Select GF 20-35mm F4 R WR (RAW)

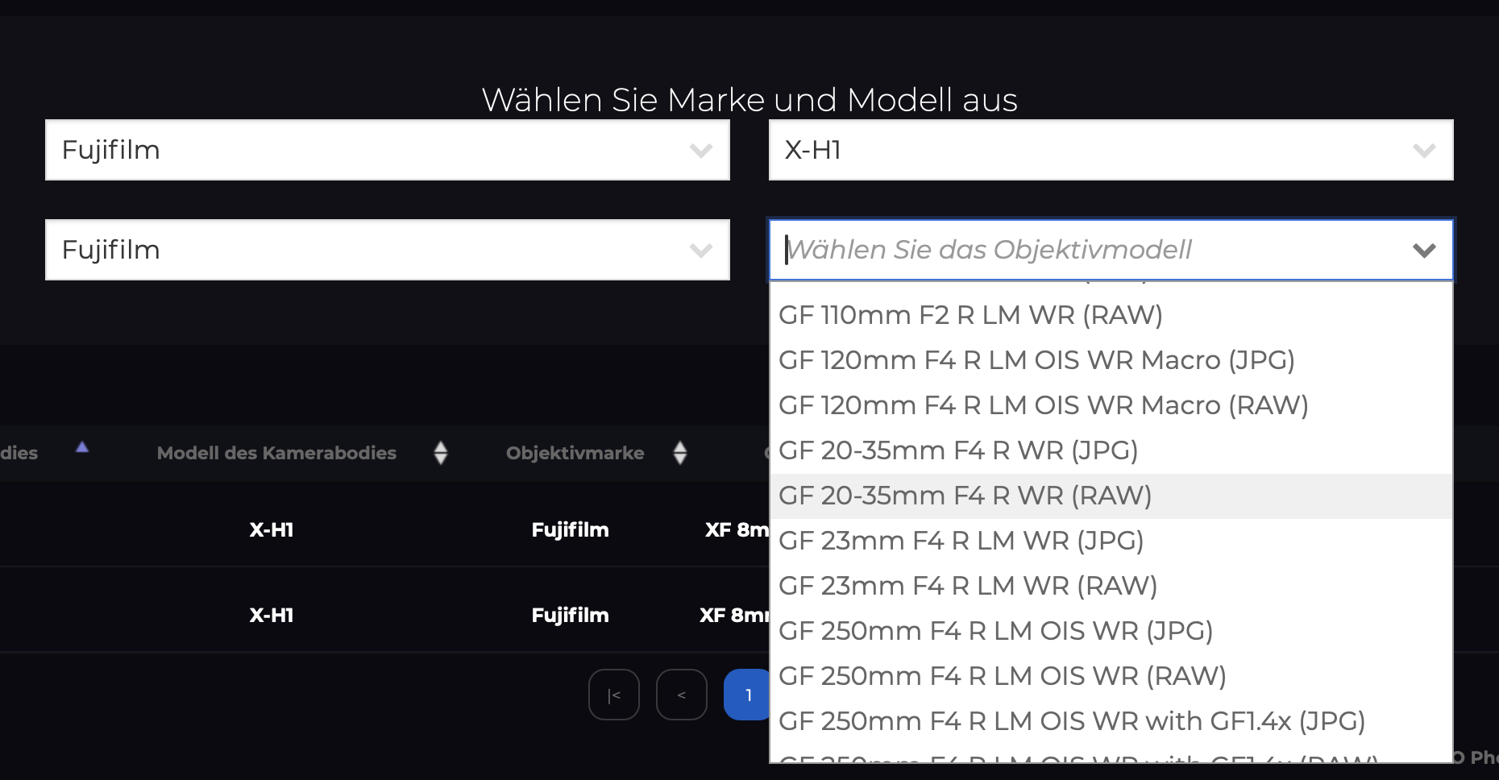click(x=1111, y=496)
